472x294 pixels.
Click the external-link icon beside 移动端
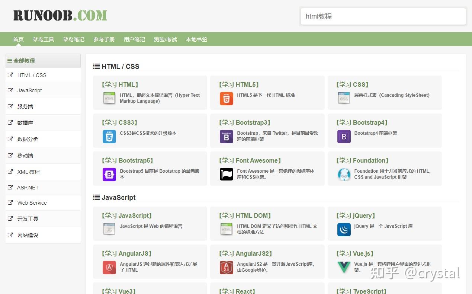(x=10, y=155)
